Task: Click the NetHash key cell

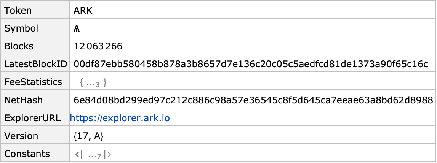Action: (35, 100)
